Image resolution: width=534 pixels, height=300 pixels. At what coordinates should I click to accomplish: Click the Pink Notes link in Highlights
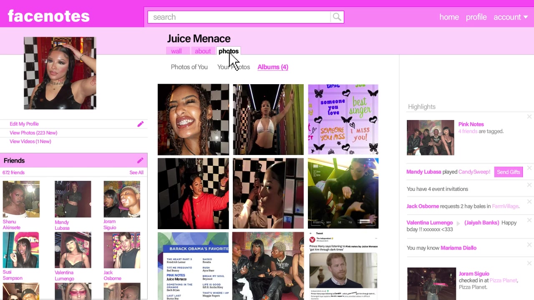click(x=471, y=124)
